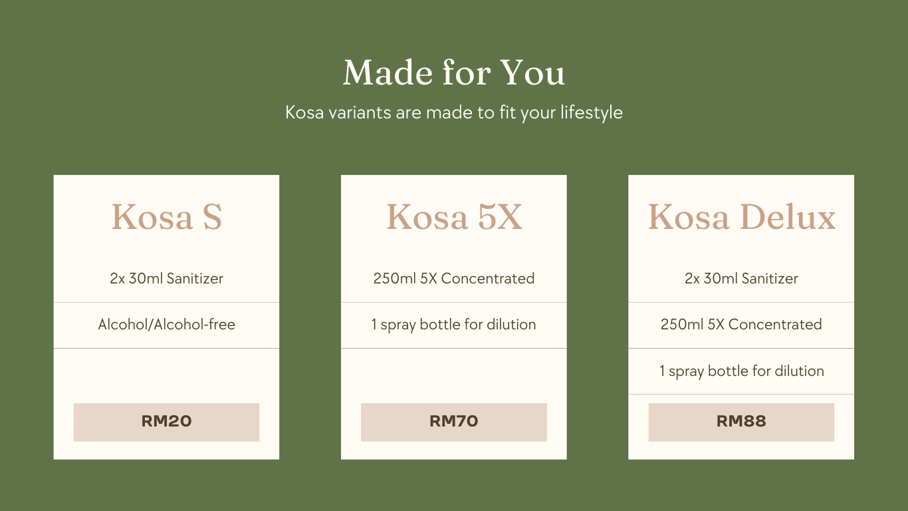The image size is (908, 511).
Task: Click 250ml 5X Concentrated in Kosa 5X card
Action: pos(454,279)
